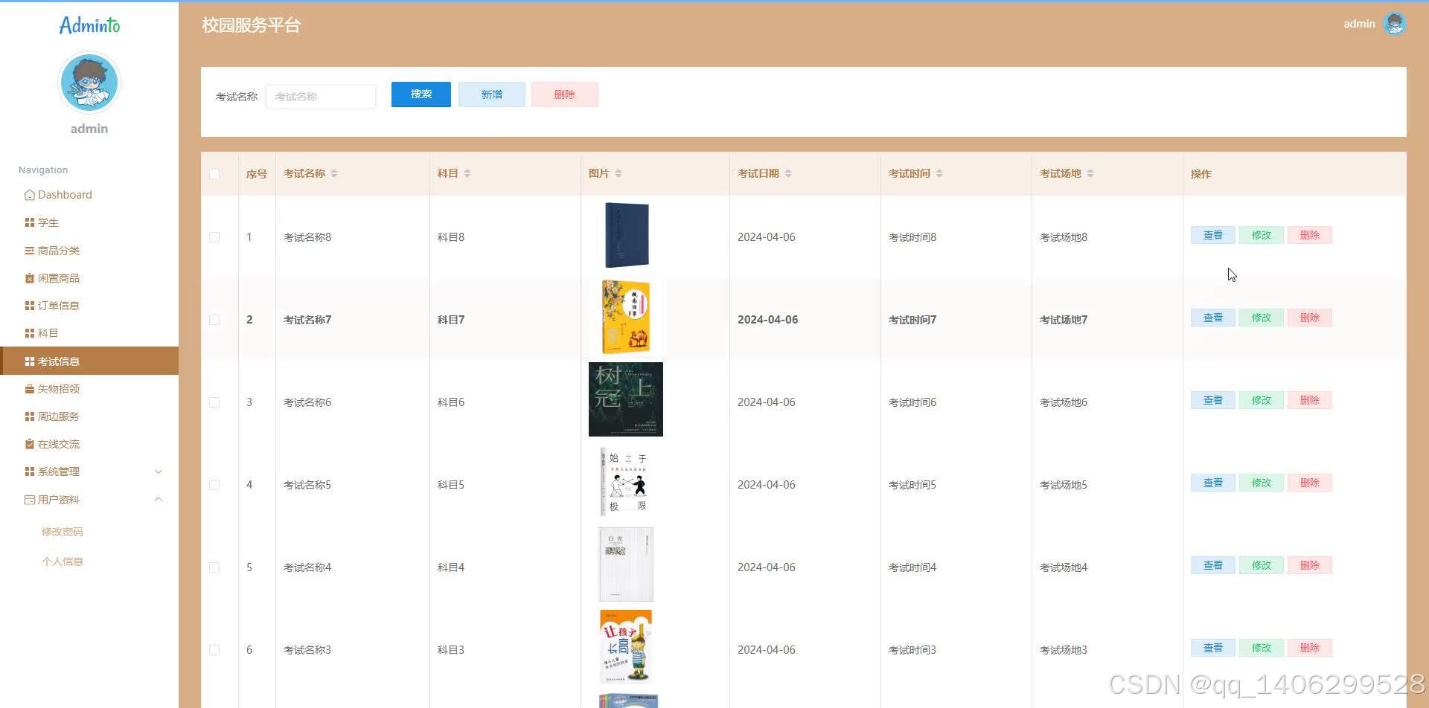The image size is (1429, 708).
Task: Click the card icon beside 用户资料
Action: coord(30,500)
